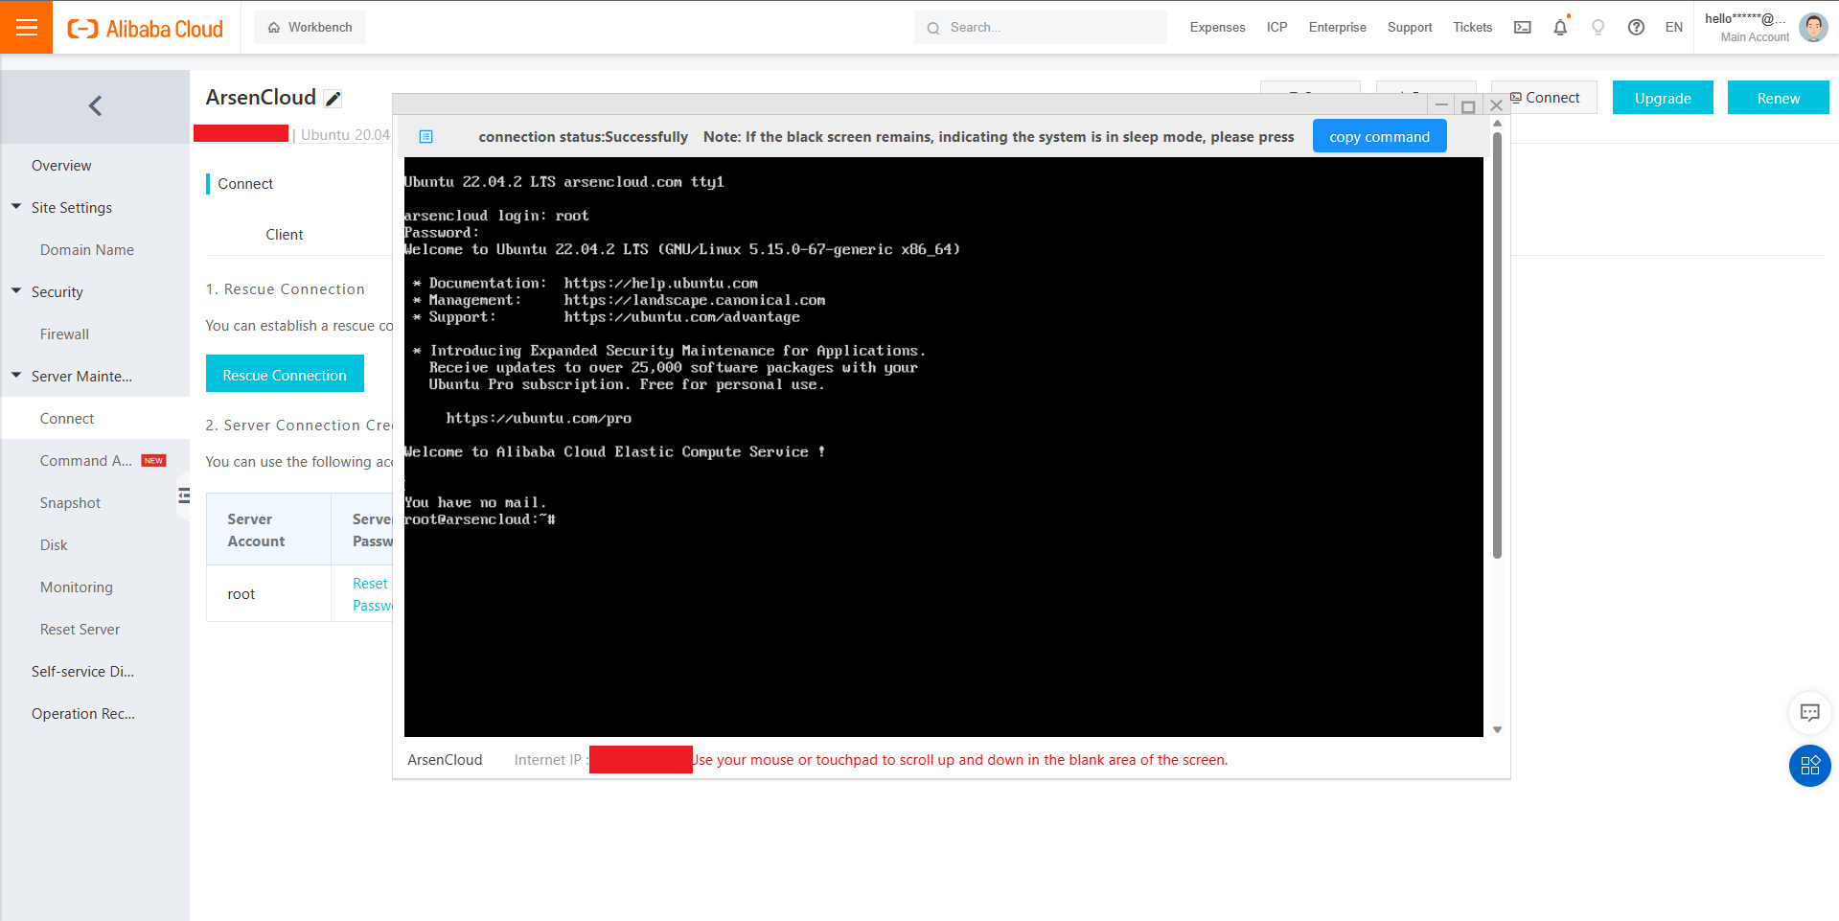The image size is (1839, 921).
Task: Open the hamburger main menu
Action: [27, 27]
